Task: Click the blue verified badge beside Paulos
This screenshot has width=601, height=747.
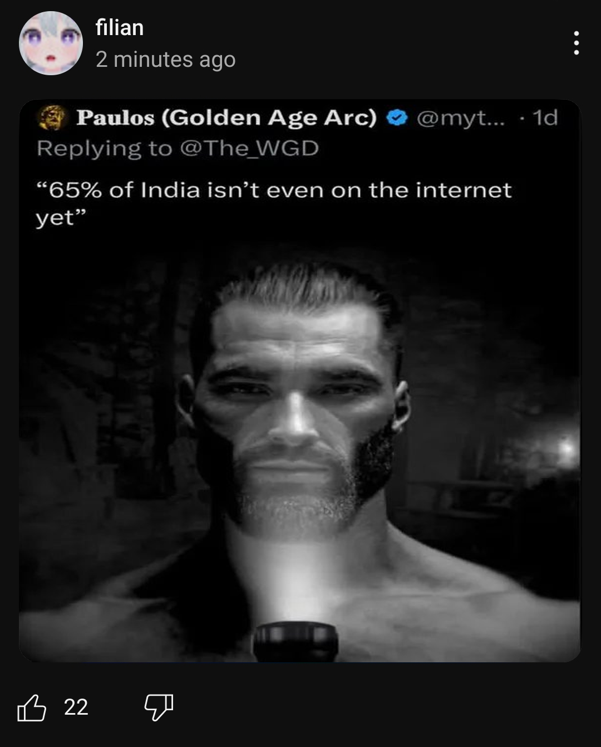Action: tap(396, 118)
